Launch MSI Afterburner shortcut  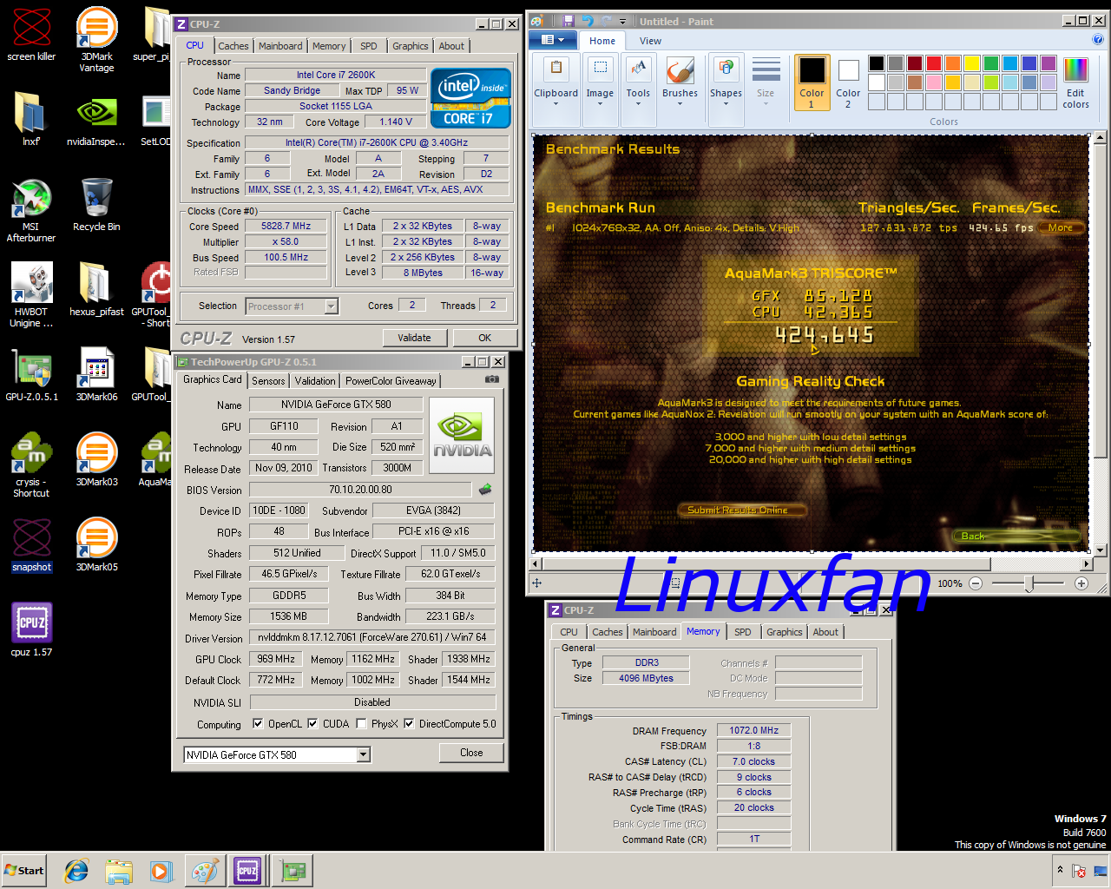(31, 211)
